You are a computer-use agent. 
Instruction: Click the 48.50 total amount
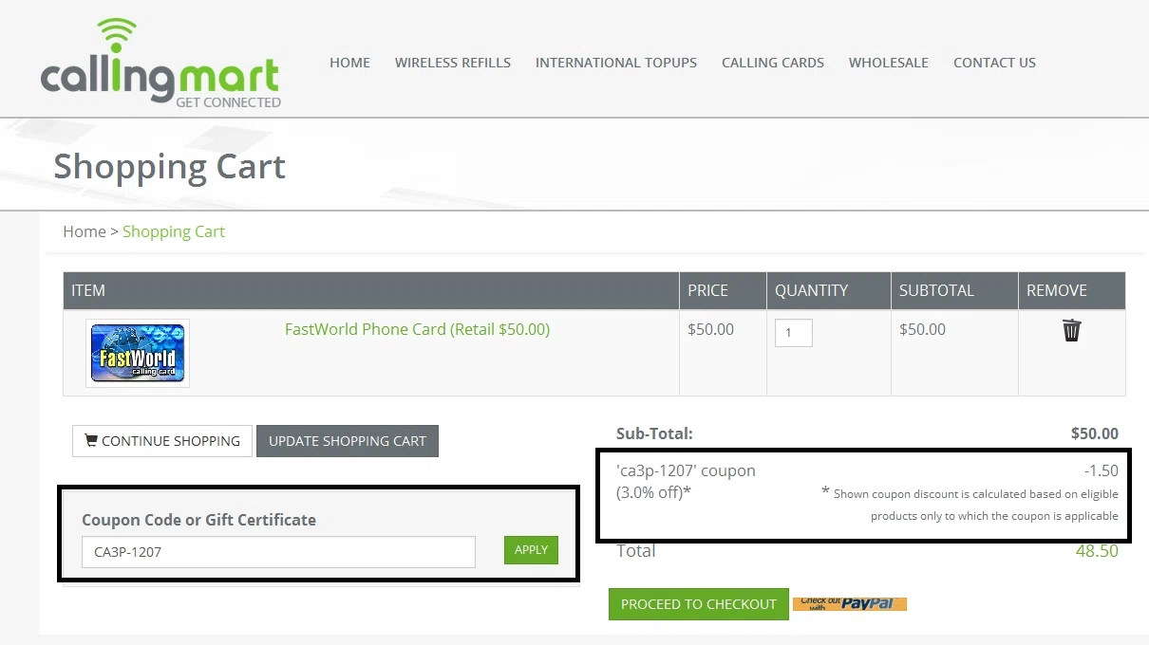(x=1097, y=551)
